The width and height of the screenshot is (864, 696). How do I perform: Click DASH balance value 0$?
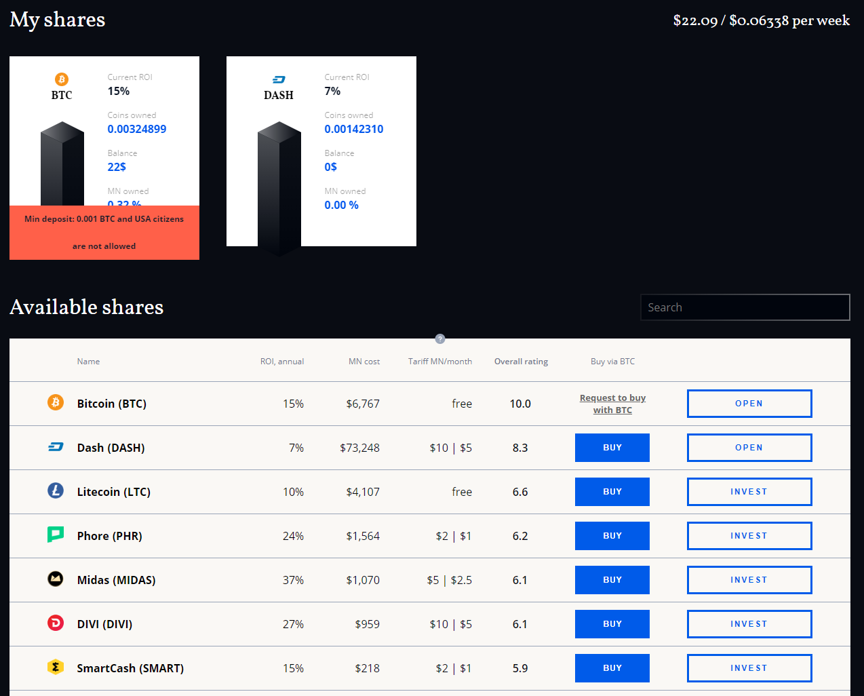tap(331, 167)
